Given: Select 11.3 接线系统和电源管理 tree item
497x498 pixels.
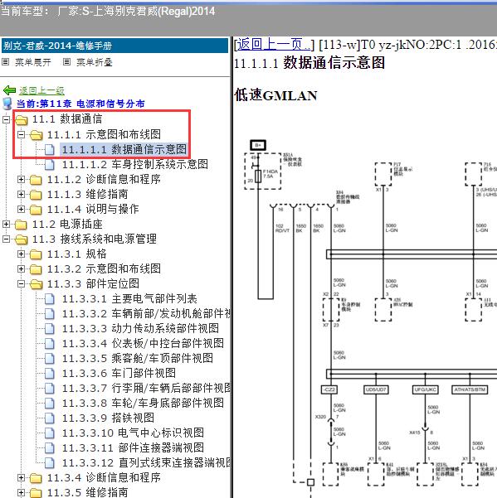Looking at the screenshot, I should pos(94,239).
